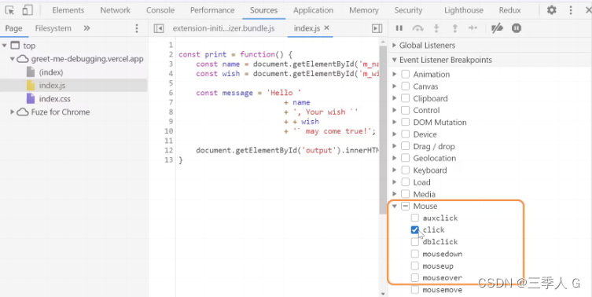Open the Memory tab
This screenshot has width=592, height=297.
point(363,10)
